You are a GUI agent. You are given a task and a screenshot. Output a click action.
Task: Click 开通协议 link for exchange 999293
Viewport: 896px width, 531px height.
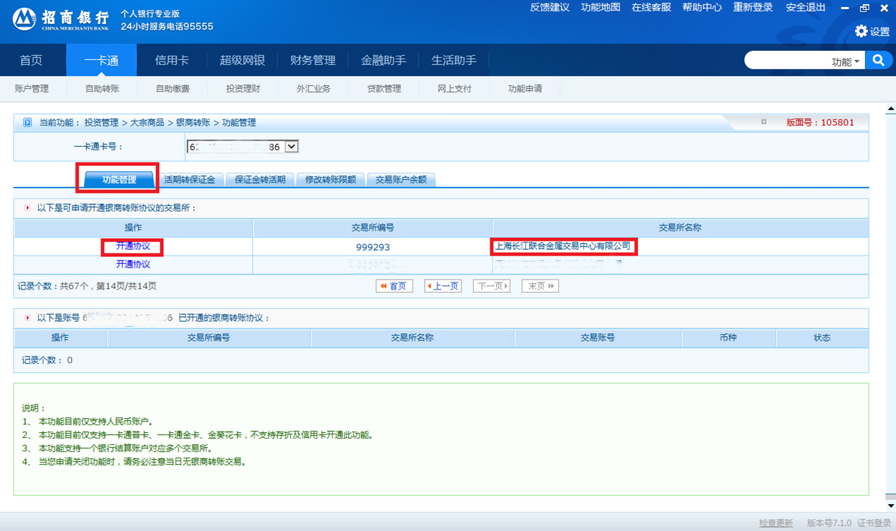(133, 246)
